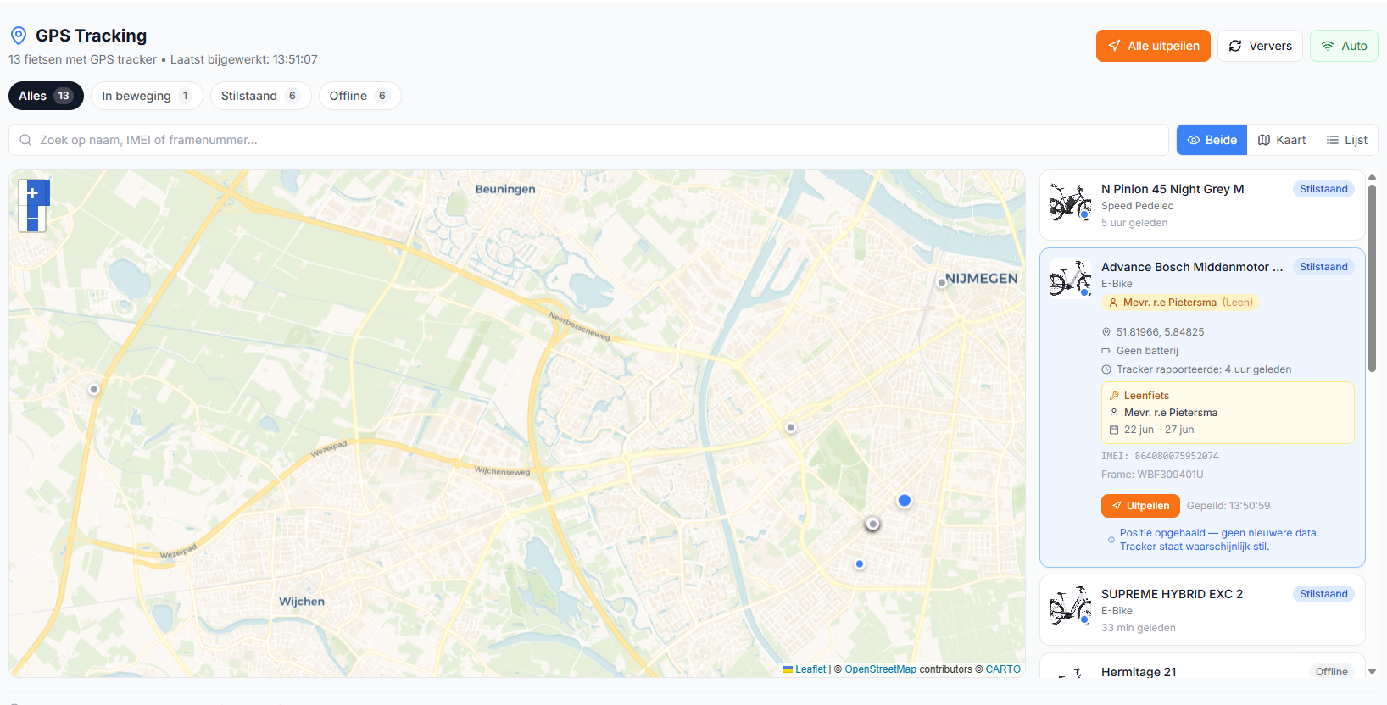Viewport: 1387px width, 705px height.
Task: Click Stilstaand badge on N Pinion card
Action: [1323, 189]
